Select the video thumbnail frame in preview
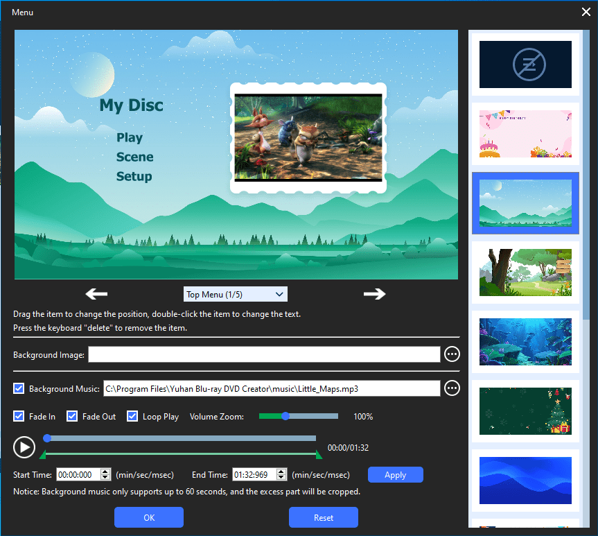 coord(308,138)
